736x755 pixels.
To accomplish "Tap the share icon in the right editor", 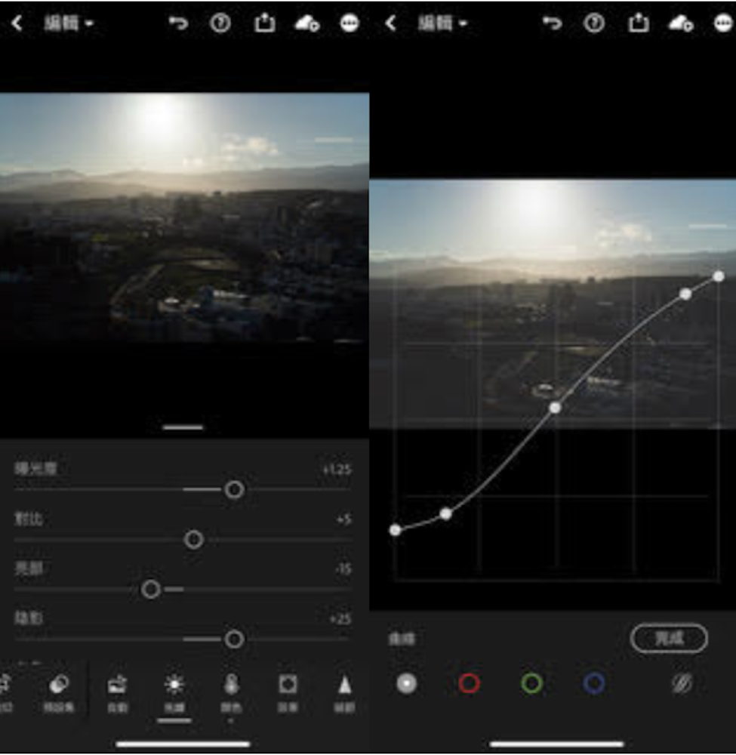I will point(638,23).
